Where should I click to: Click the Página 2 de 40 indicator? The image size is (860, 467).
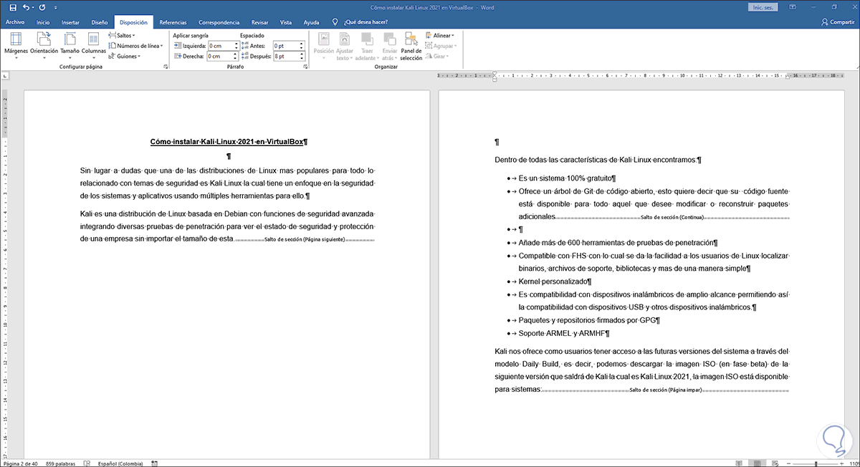point(21,463)
